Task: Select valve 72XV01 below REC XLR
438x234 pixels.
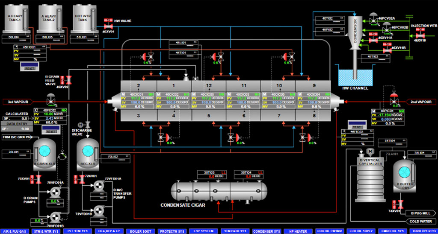Action: (x=79, y=179)
